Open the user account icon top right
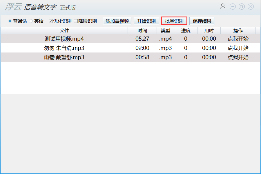This screenshot has height=174, width=261. pyautogui.click(x=223, y=6)
